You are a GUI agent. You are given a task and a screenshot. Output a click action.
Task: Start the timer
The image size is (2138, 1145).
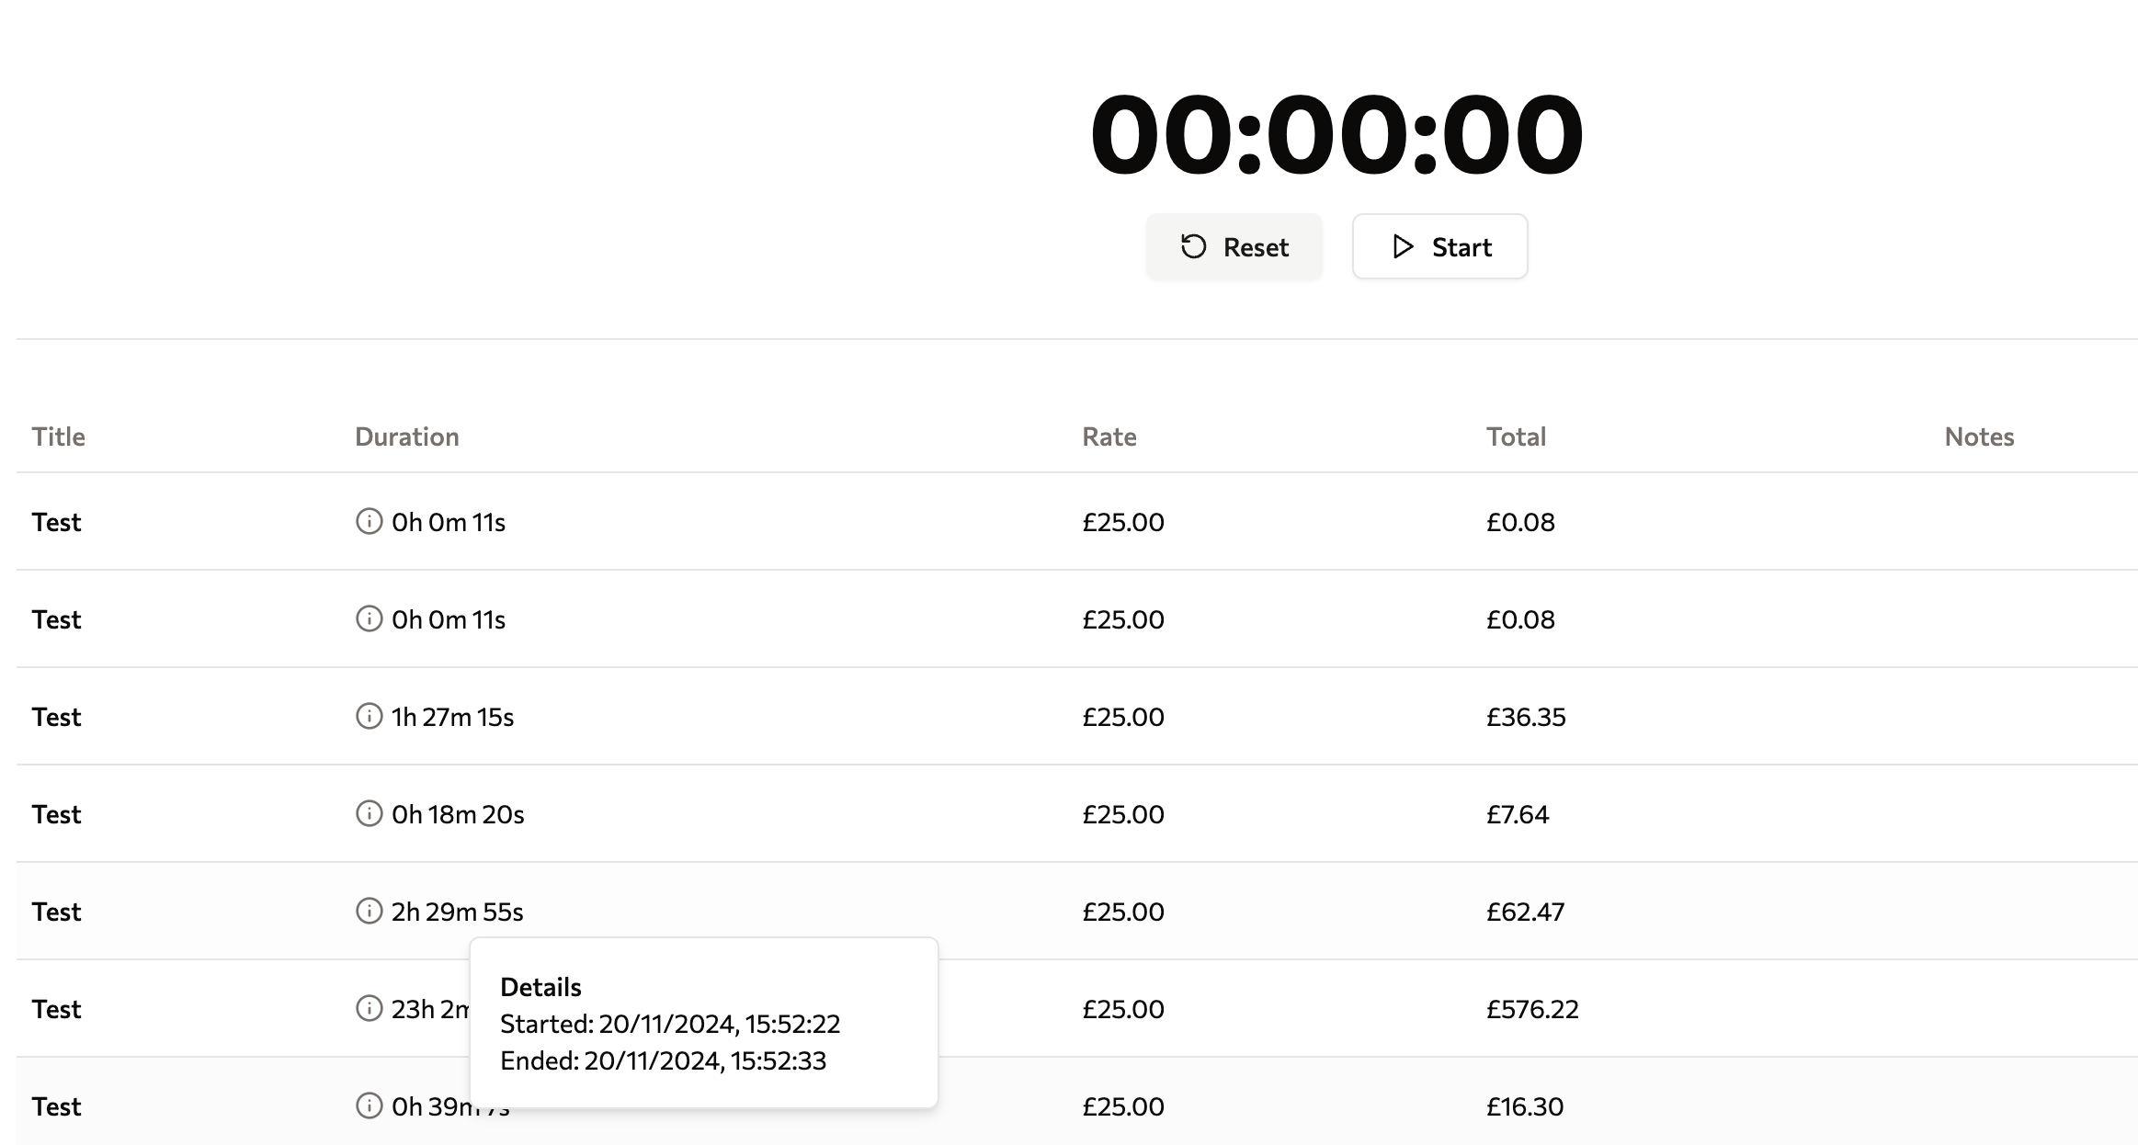[1439, 246]
